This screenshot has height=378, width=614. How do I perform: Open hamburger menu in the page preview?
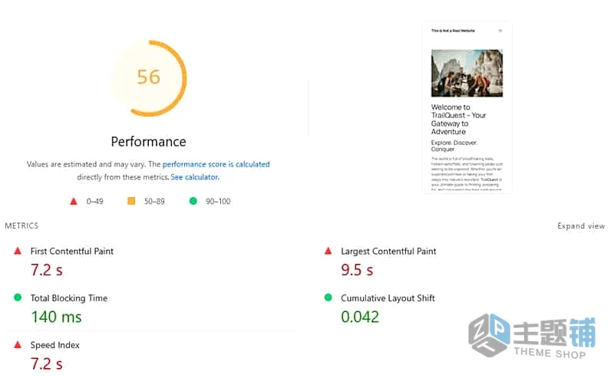500,31
